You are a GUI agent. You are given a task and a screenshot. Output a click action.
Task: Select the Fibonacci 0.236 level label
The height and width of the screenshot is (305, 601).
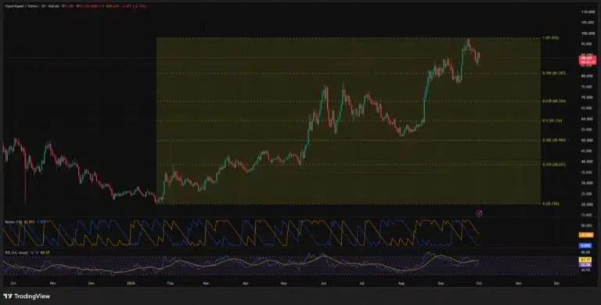tap(554, 164)
